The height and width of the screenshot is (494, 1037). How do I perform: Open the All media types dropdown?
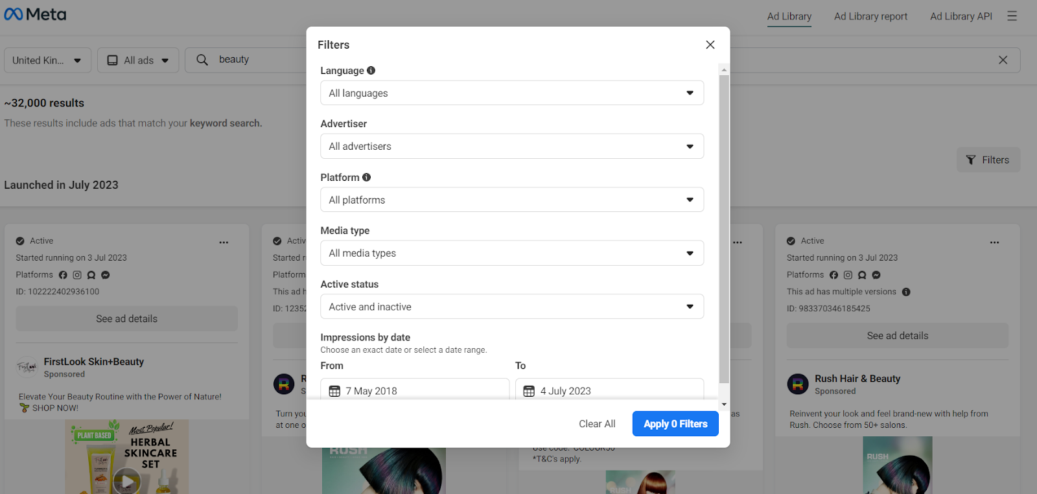click(x=512, y=253)
